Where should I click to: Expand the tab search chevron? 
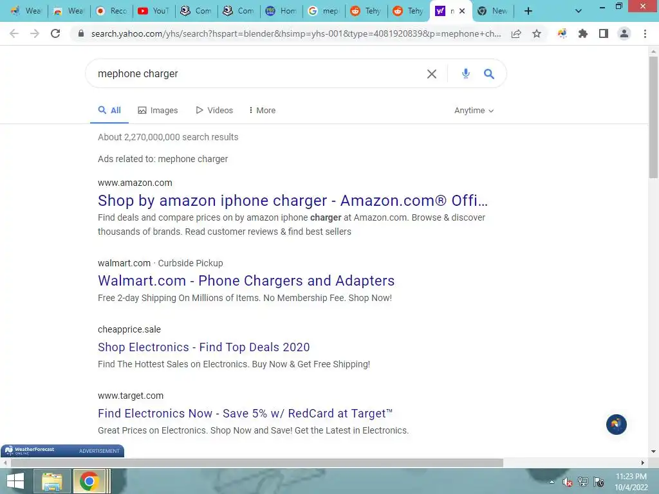click(x=579, y=12)
